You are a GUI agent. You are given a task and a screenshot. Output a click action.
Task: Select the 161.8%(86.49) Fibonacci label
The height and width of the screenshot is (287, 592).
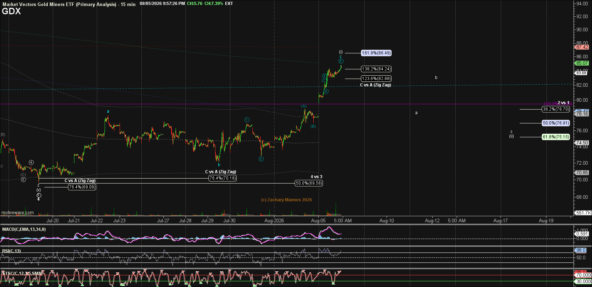pos(376,53)
